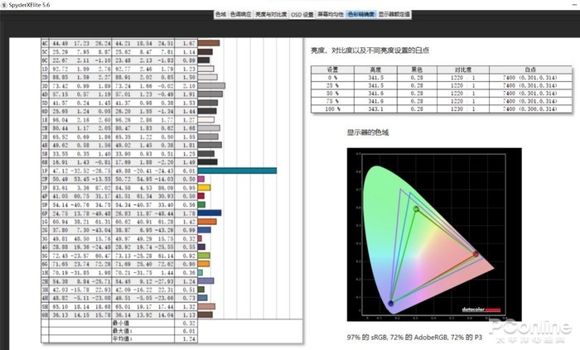Screen dimensions: 580x350
Task: Click the yellow 3F color bar
Action: click(205, 187)
